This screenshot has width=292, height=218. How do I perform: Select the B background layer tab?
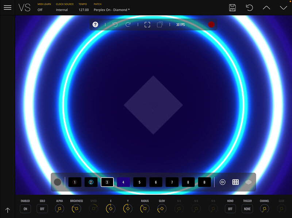pos(204,182)
